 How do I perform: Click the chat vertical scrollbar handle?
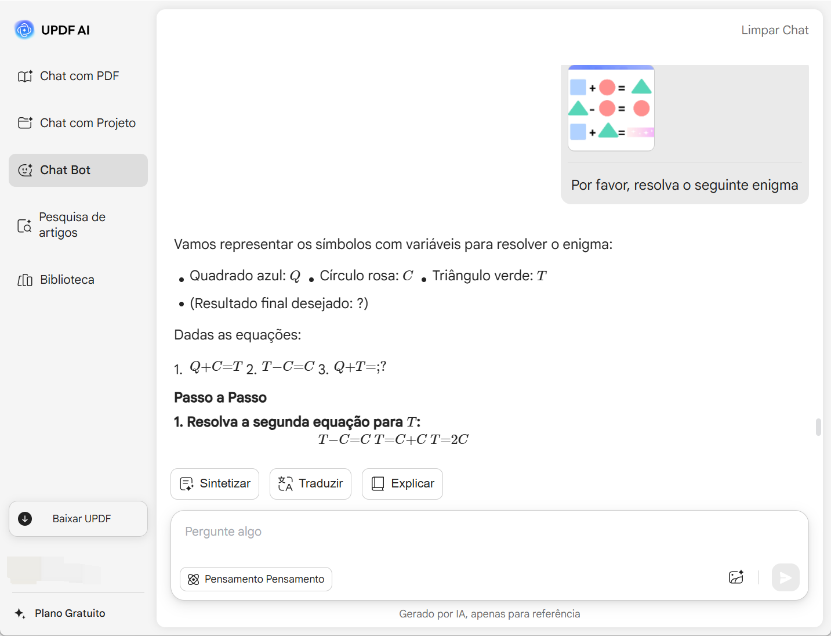pyautogui.click(x=818, y=427)
